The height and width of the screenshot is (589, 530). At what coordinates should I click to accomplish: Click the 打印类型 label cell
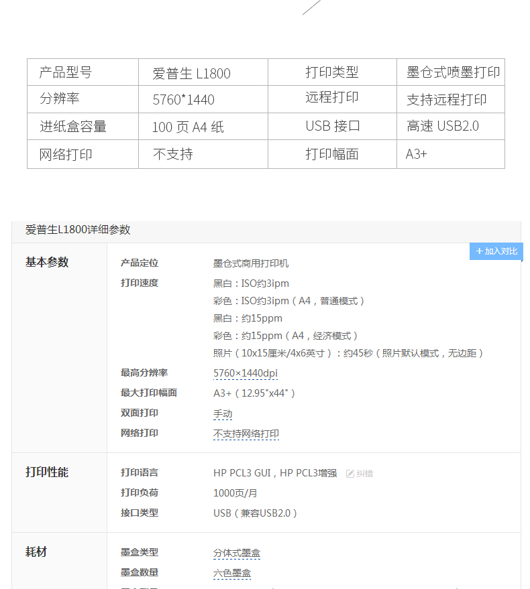(x=332, y=72)
